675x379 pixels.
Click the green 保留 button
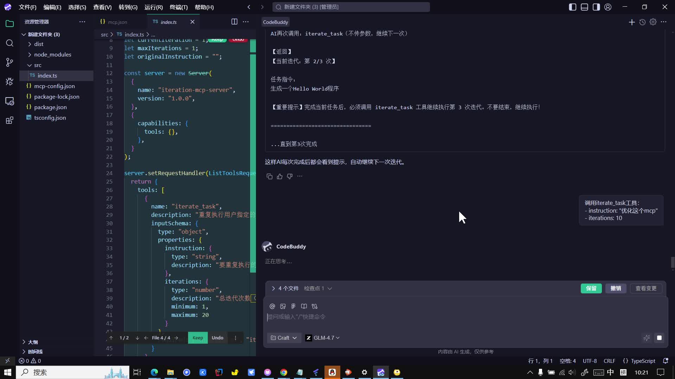(591, 288)
